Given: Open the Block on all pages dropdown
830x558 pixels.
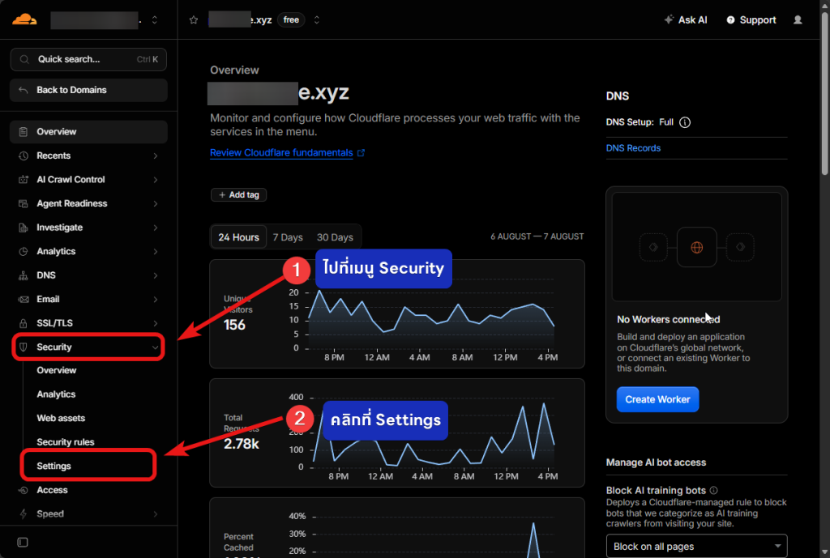Looking at the screenshot, I should 696,547.
